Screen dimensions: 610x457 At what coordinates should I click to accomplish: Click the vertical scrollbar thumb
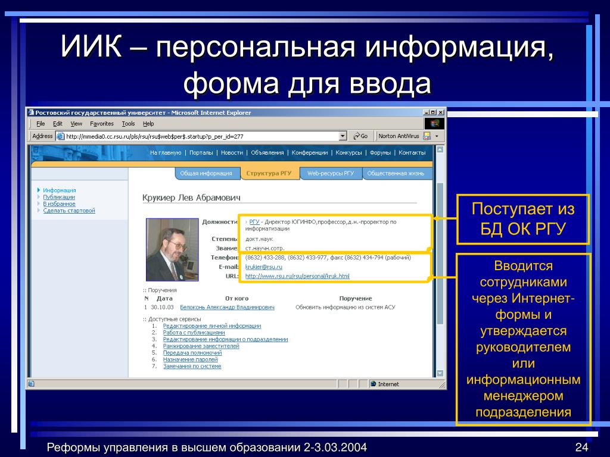440,253
